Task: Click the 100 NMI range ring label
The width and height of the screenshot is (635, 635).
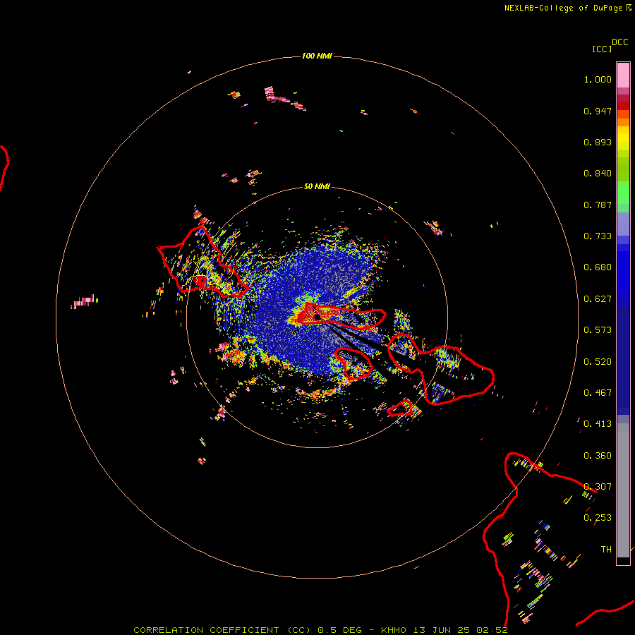Action: click(x=317, y=56)
